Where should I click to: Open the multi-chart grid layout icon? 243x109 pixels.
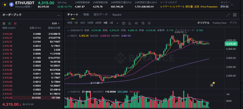[x=235, y=15]
